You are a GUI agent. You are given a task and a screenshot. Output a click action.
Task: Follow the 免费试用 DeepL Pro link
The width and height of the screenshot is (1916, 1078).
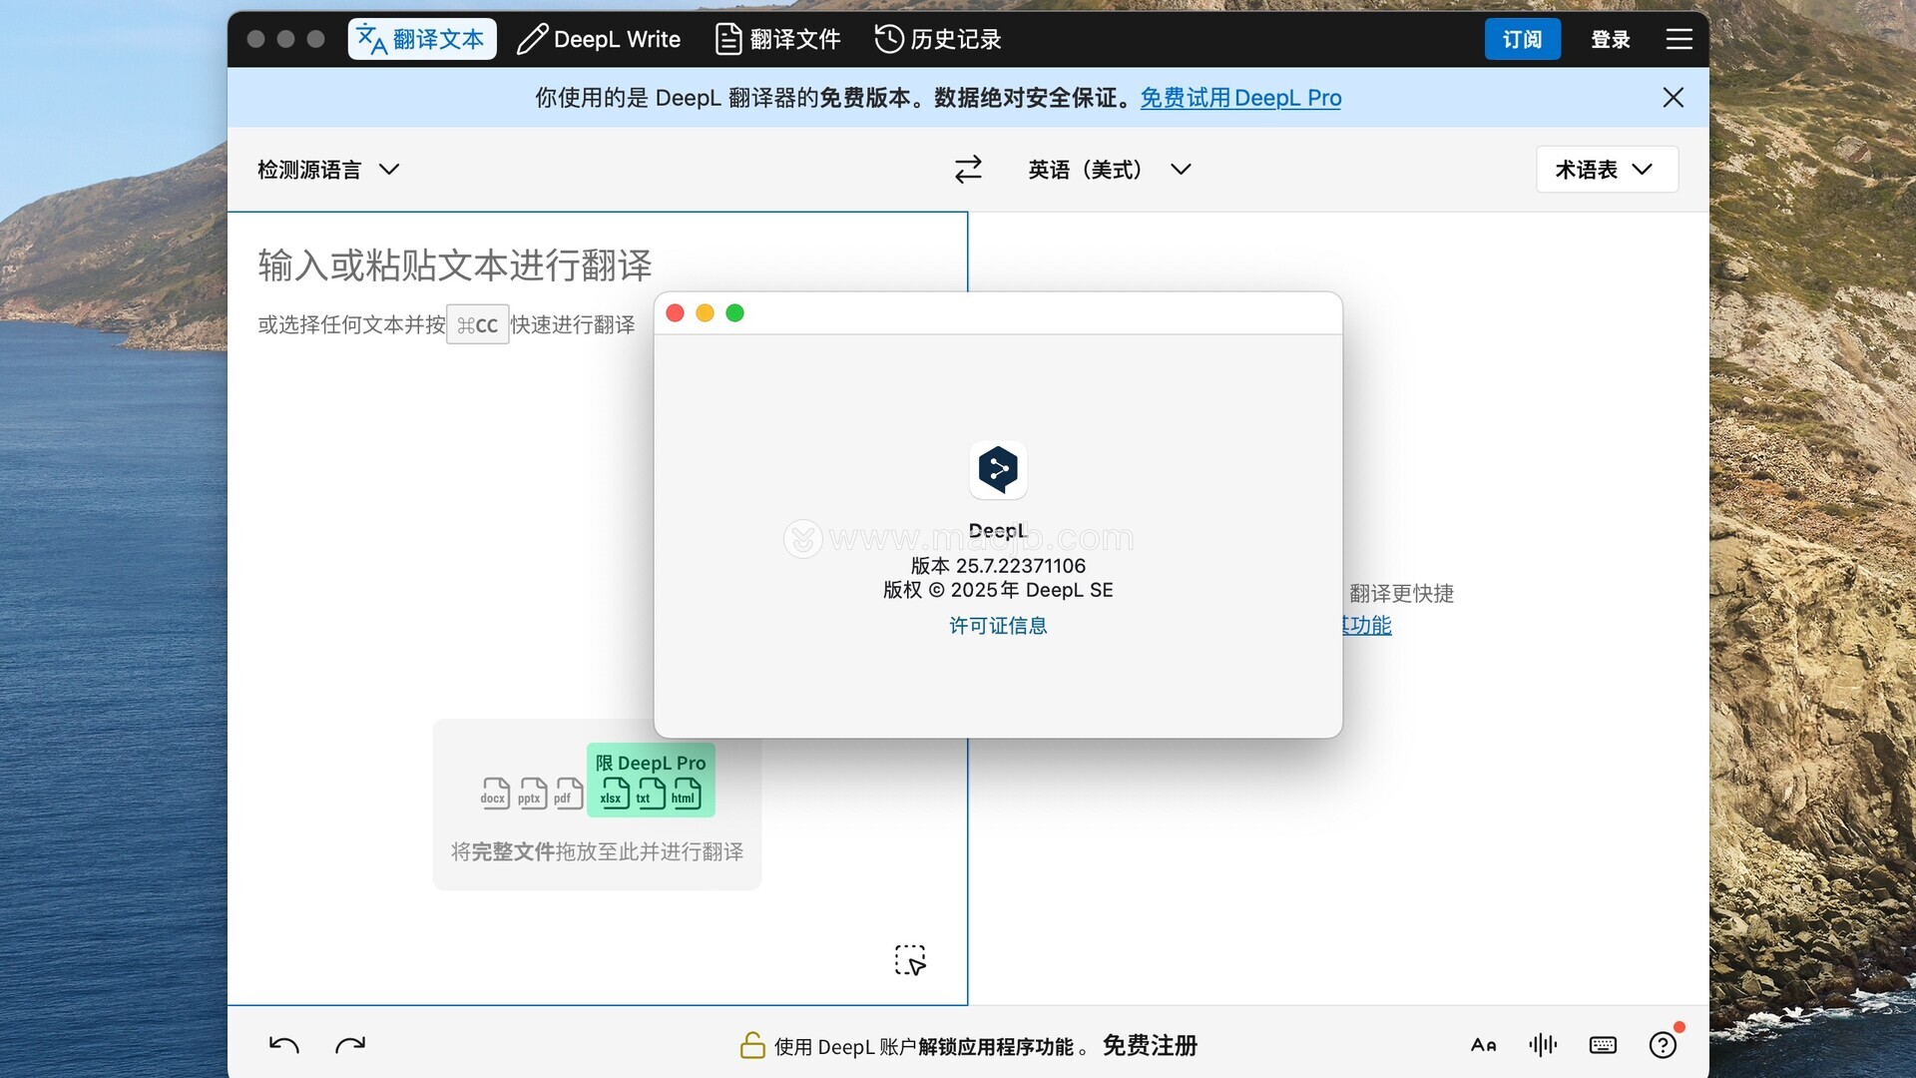coord(1240,98)
